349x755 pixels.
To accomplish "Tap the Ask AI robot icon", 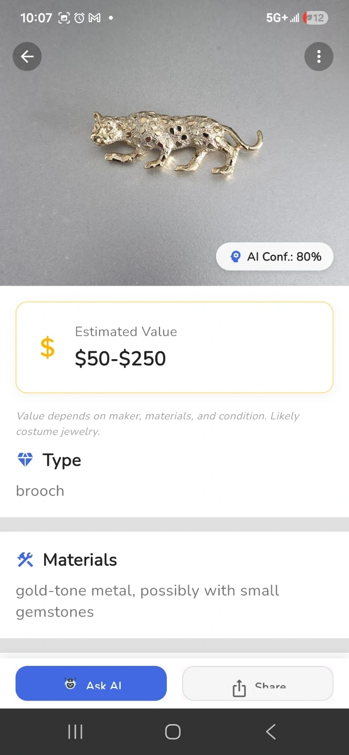I will [x=70, y=684].
